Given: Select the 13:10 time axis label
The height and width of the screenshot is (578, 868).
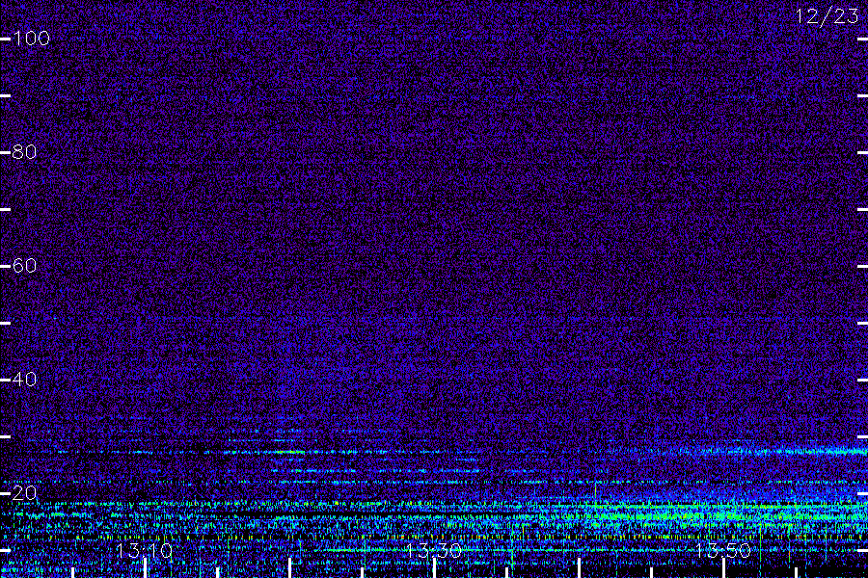Looking at the screenshot, I should pos(144,551).
